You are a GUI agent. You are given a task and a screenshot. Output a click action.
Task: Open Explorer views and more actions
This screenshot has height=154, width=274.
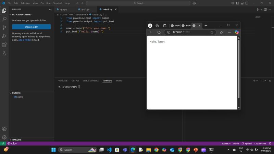tap(50, 10)
